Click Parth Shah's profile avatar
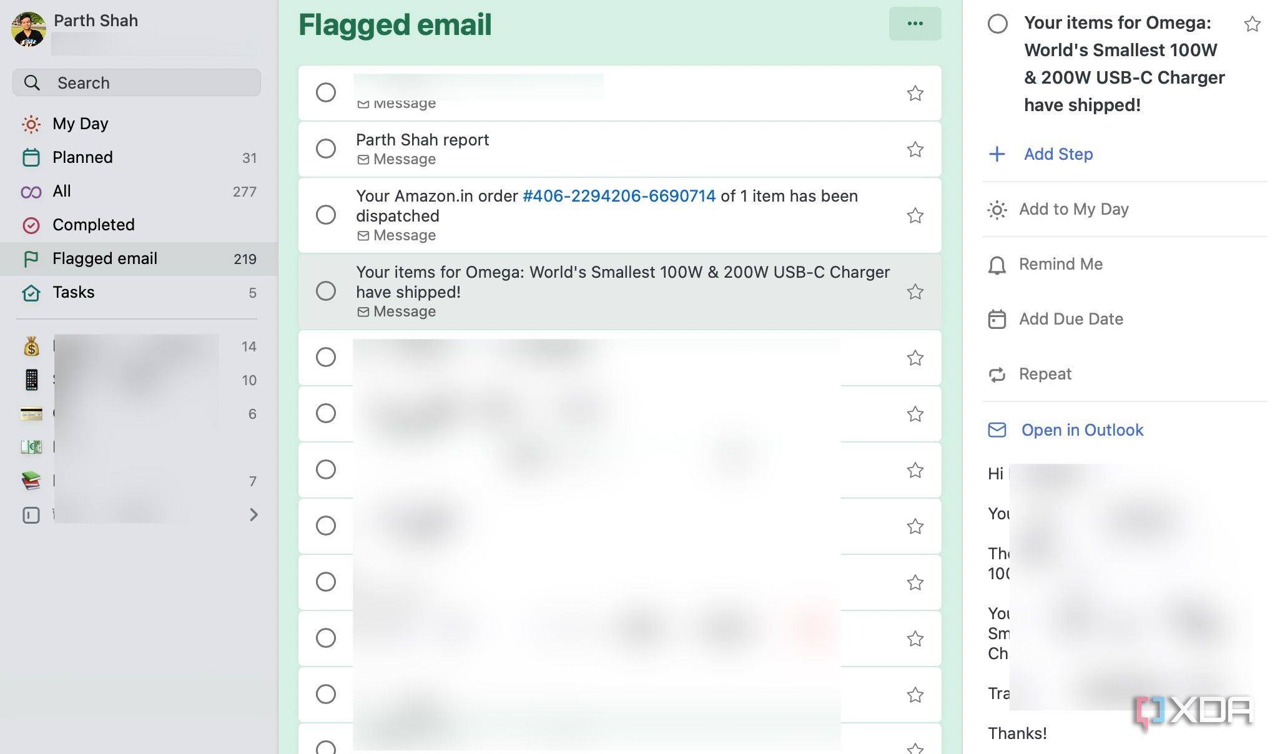 coord(27,27)
